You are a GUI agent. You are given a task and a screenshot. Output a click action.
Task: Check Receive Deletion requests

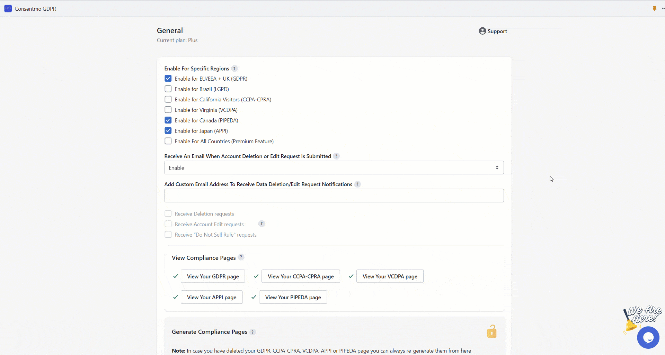pyautogui.click(x=168, y=213)
